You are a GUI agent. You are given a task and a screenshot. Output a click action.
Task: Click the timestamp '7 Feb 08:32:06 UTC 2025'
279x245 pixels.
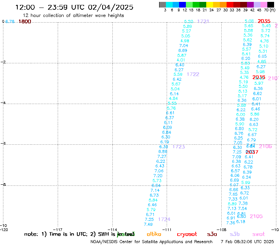[247, 242]
